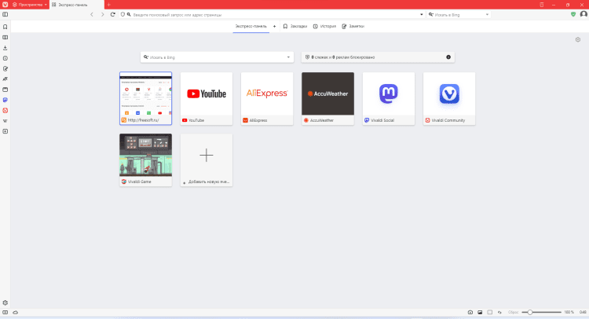Expand the address bar history dropdown
Viewport: 589px width, 319px height.
pos(421,15)
